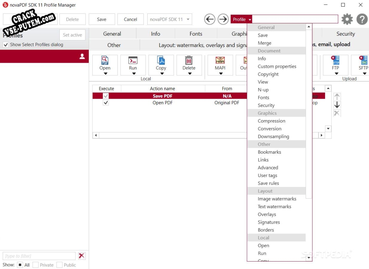Select Image watermarks in the list
This screenshot has height=269, width=369.
click(277, 199)
